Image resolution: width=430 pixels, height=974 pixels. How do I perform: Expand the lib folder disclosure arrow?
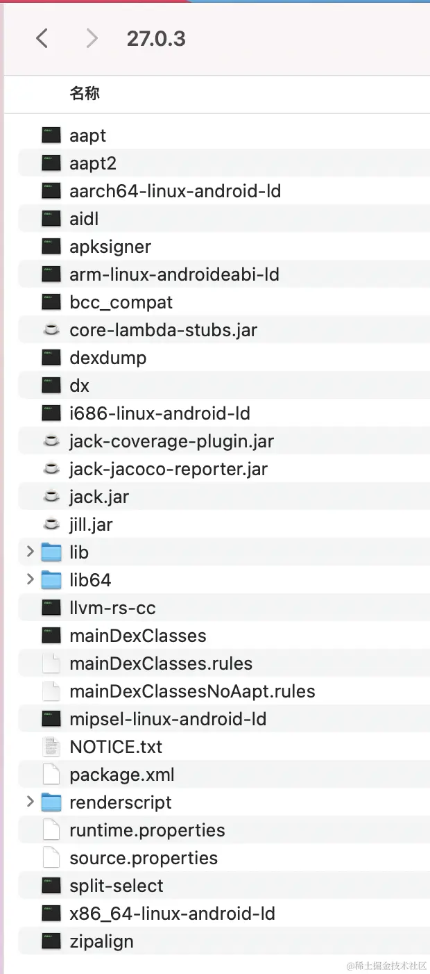[30, 552]
